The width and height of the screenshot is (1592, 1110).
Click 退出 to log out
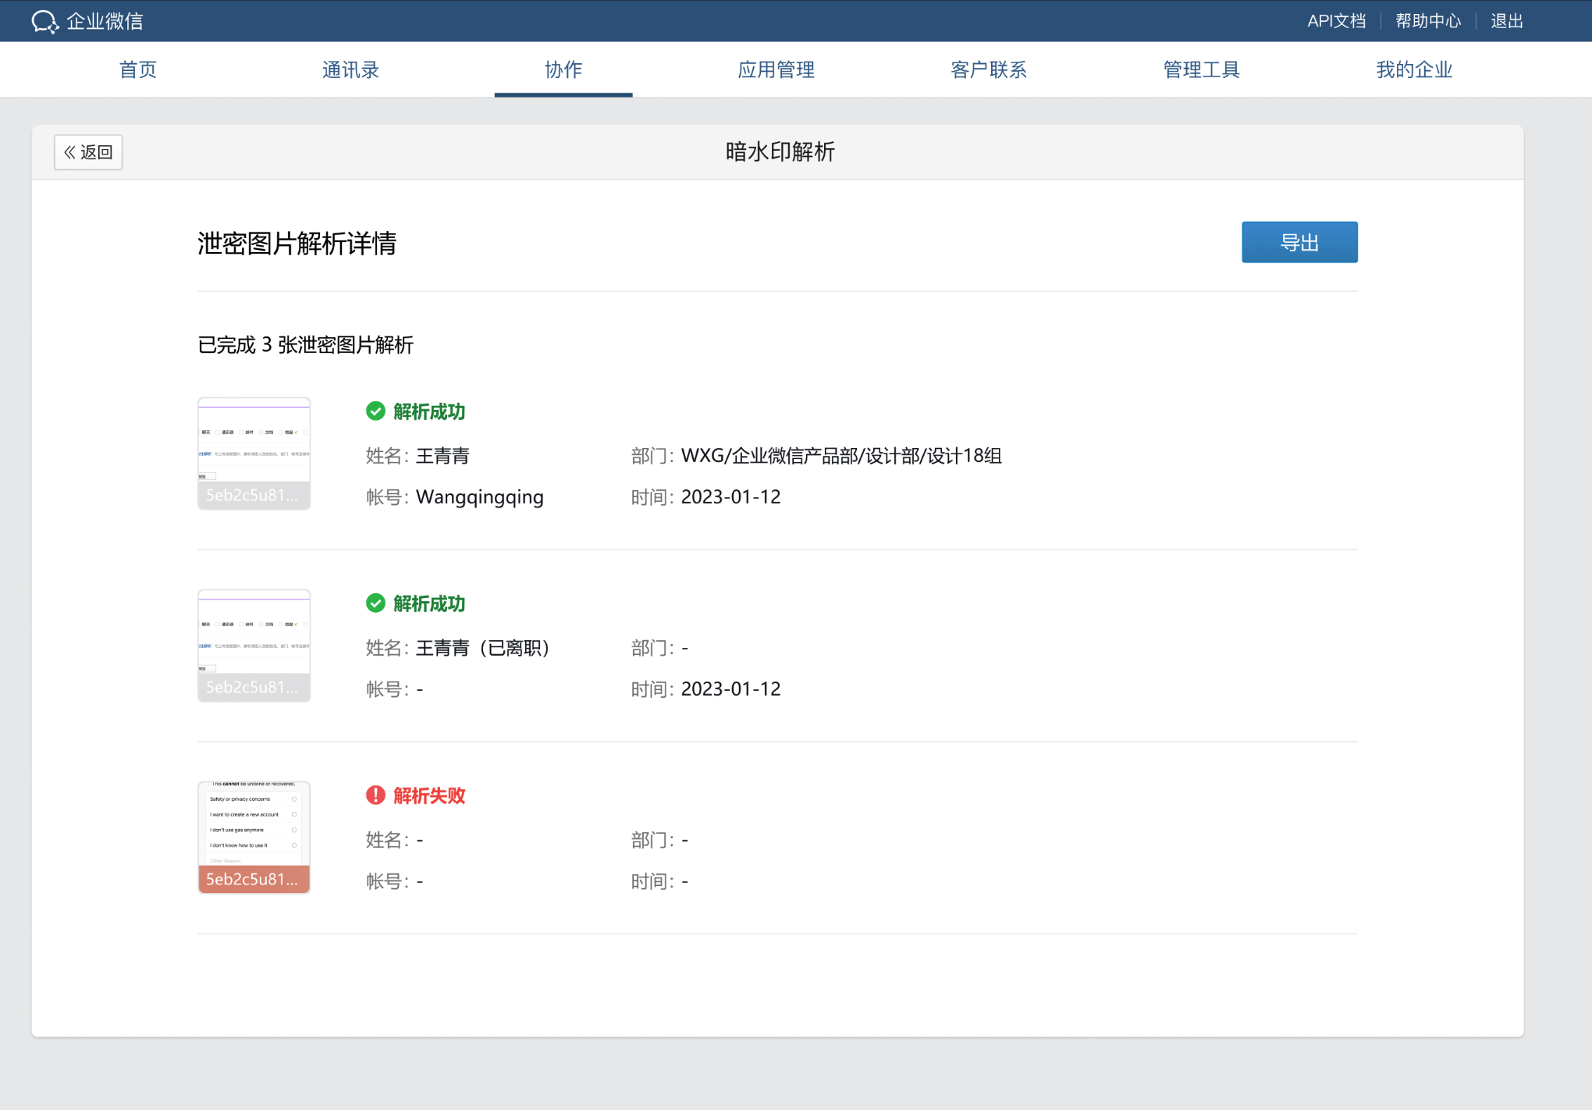(1505, 21)
